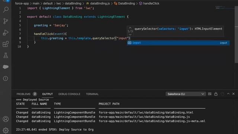238x134 pixels.
Task: Click line number 8 in gutter
Action: [20, 38]
